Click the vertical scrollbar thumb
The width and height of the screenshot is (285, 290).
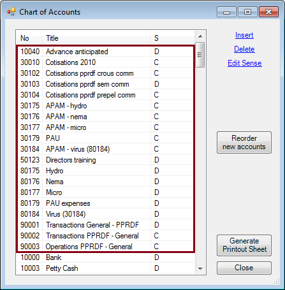(x=200, y=55)
